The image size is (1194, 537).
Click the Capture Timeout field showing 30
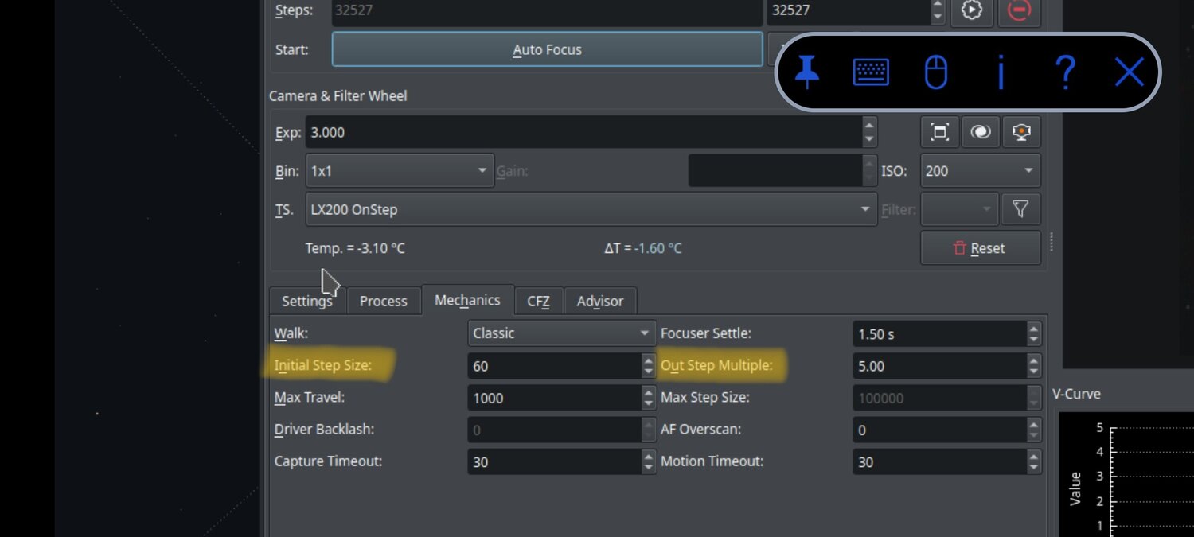tap(555, 461)
